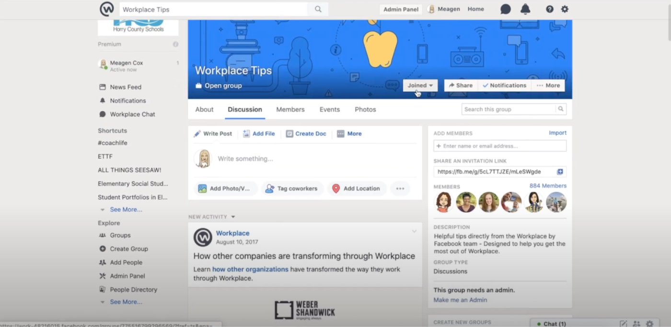Screen dimensions: 671x327
Task: Open Notifications in the left sidebar
Action: (127, 101)
